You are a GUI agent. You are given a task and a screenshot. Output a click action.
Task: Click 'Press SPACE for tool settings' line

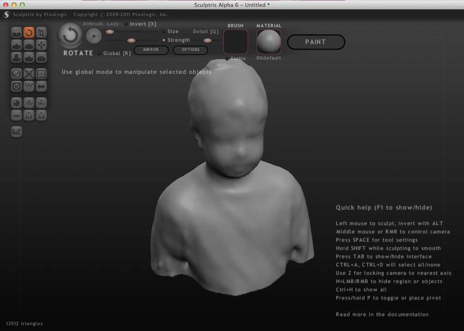(x=377, y=240)
